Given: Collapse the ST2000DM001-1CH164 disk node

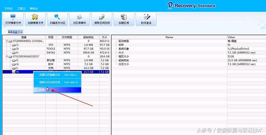Looking at the screenshot, I should point(7,41).
